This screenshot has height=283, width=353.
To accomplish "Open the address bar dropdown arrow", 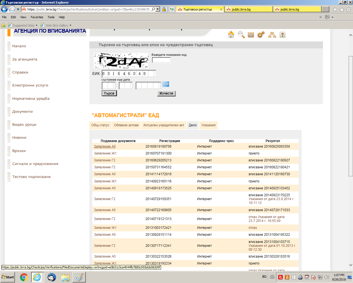I will 158,9.
